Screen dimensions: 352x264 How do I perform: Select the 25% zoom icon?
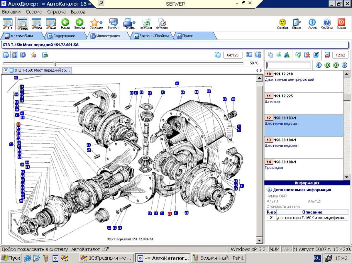[x=37, y=23]
